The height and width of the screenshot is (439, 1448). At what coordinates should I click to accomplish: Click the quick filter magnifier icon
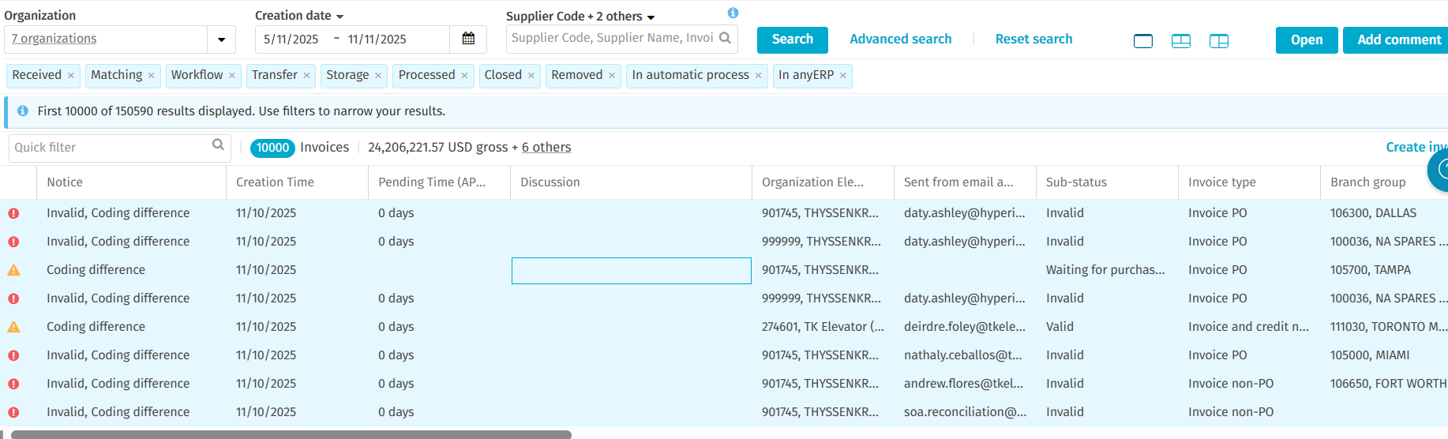click(218, 145)
